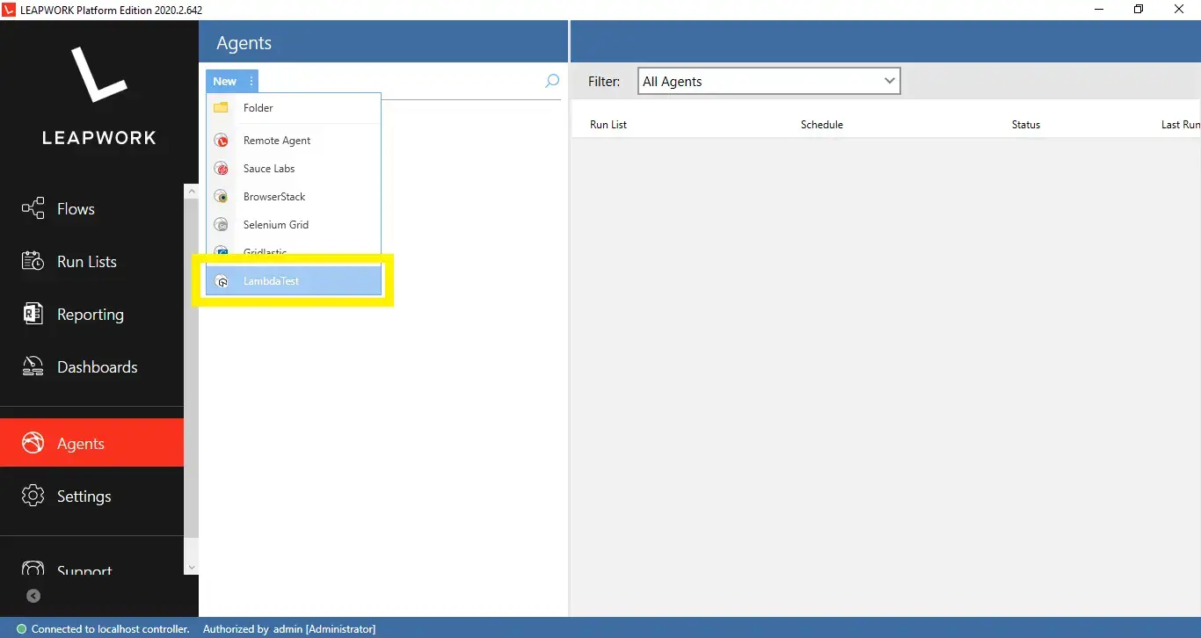The width and height of the screenshot is (1201, 638).
Task: Expand the New button options arrow
Action: 251,80
